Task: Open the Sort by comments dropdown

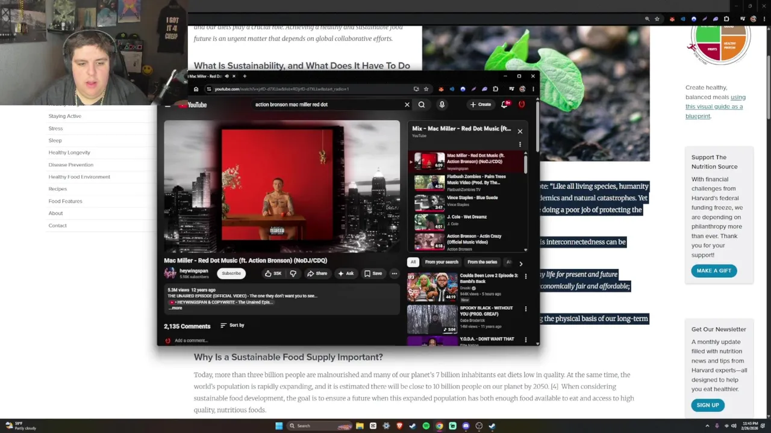Action: pos(233,325)
